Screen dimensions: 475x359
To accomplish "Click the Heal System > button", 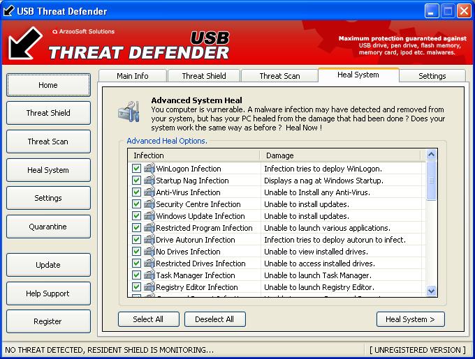I will pos(411,319).
